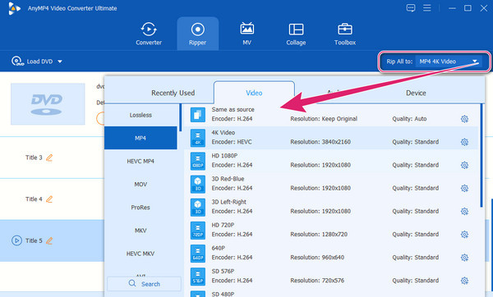The image size is (493, 297).
Task: Choose 'SD 576P' preset name
Action: coord(223,271)
